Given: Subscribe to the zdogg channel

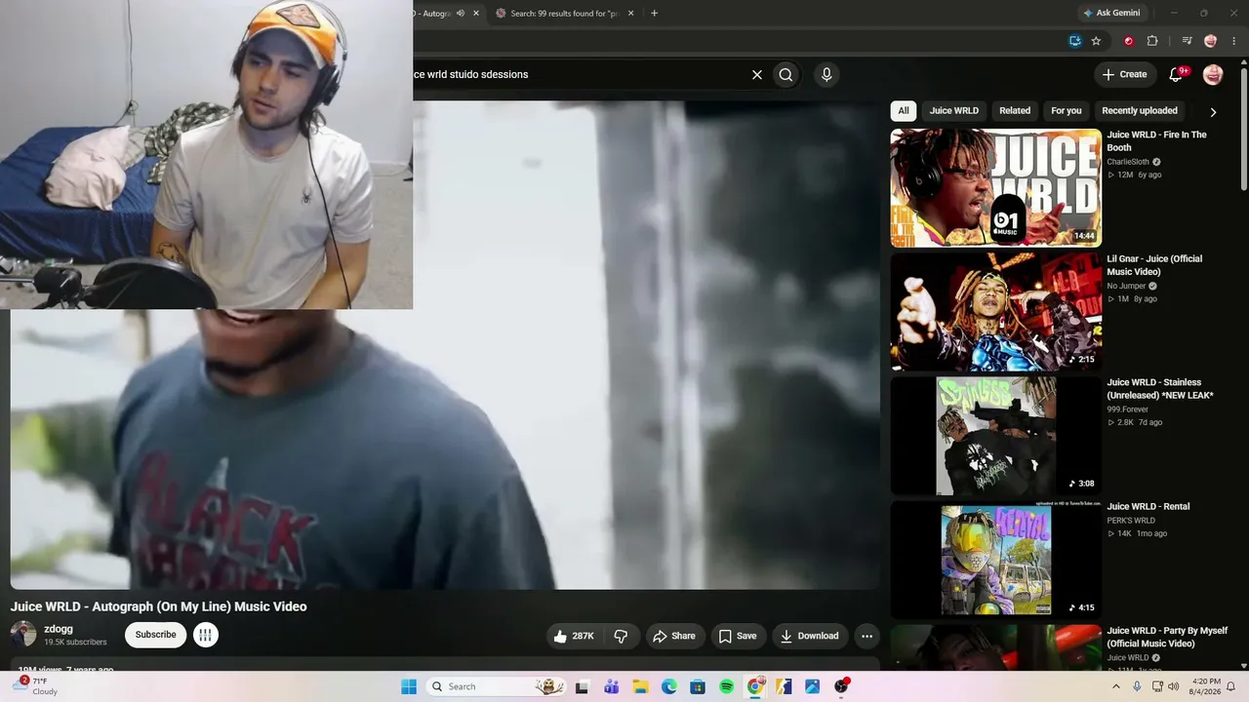Looking at the screenshot, I should (156, 635).
